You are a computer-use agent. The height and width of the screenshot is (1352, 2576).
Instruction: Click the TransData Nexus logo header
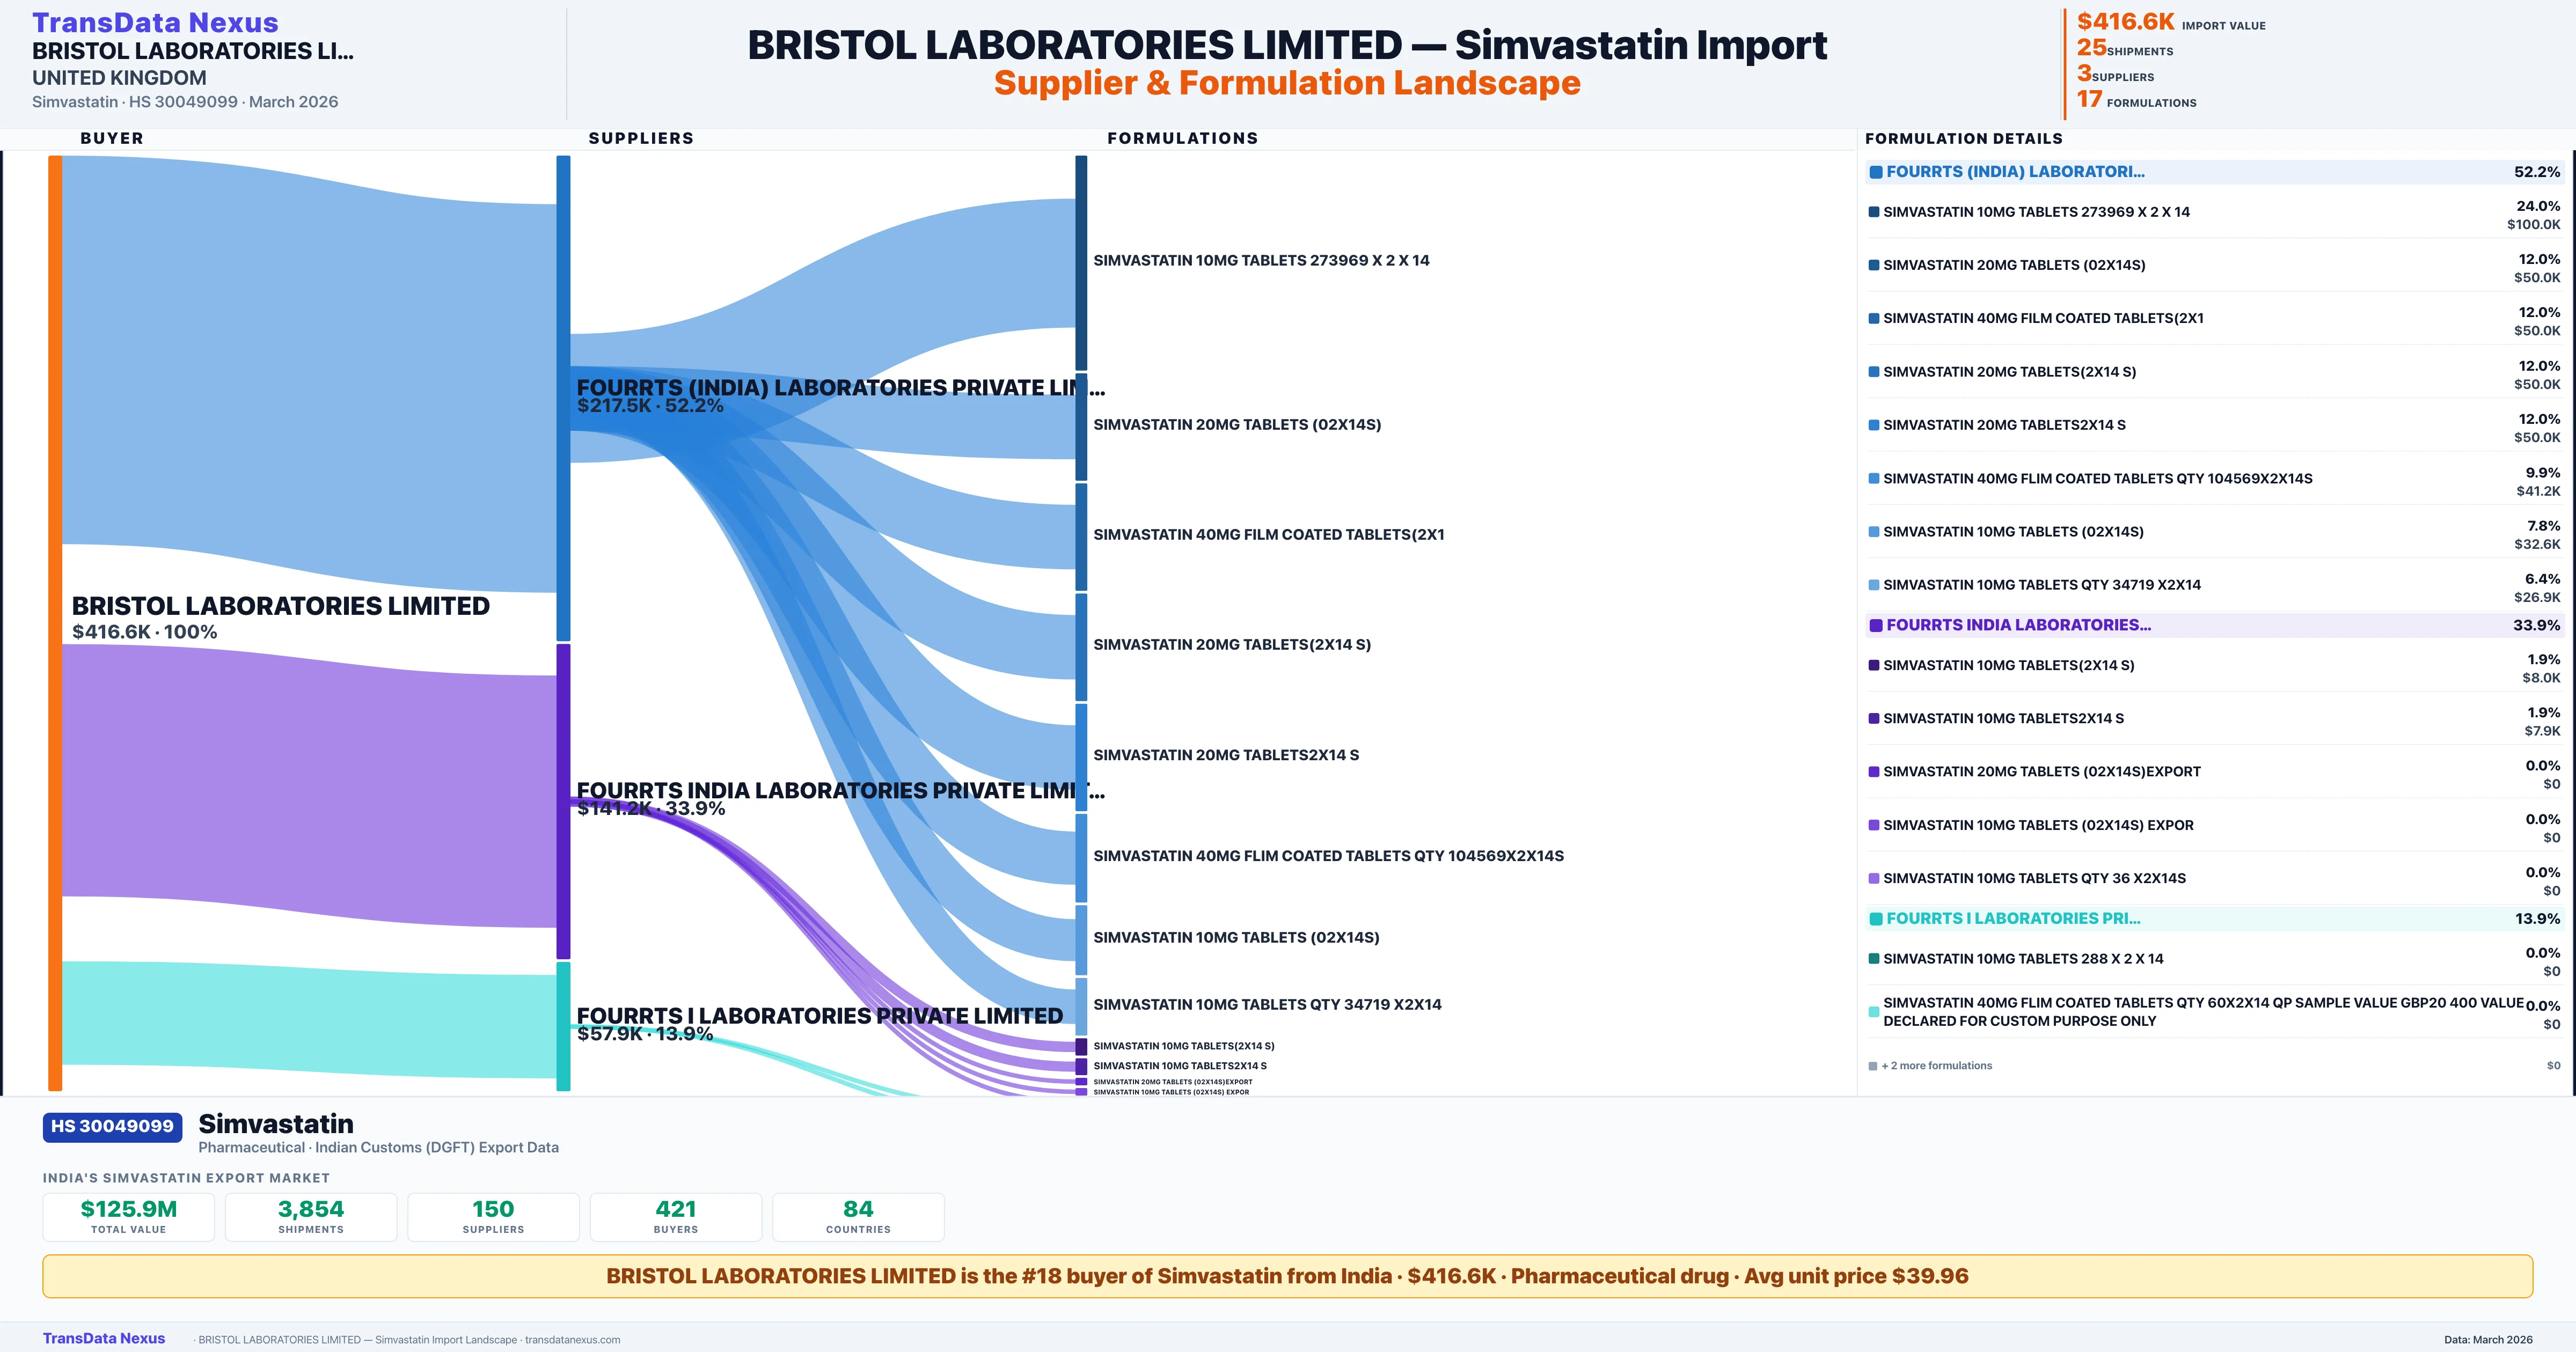pyautogui.click(x=155, y=22)
